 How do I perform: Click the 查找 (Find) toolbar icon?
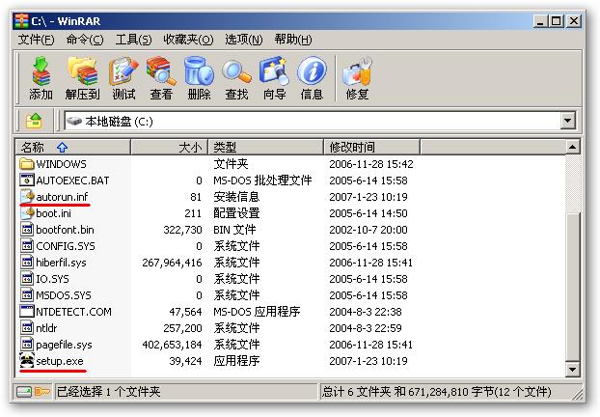[x=236, y=77]
